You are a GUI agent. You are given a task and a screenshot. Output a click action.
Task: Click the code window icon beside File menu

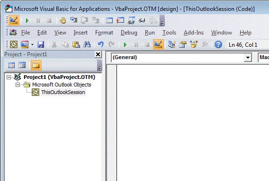point(13,32)
